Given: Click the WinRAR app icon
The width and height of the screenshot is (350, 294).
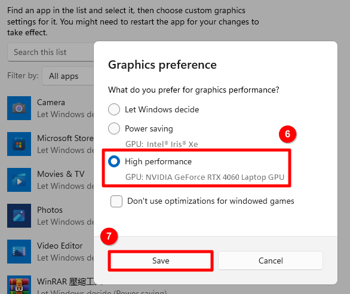Looking at the screenshot, I should [x=19, y=285].
